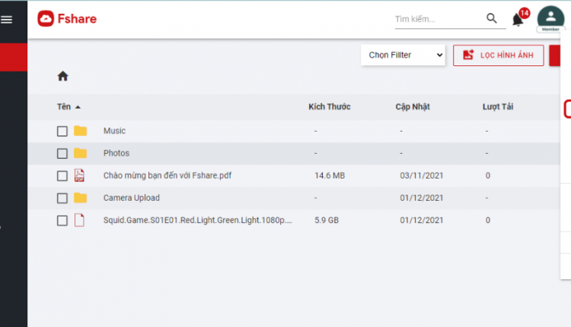This screenshot has height=327, width=571.
Task: Open Chào mừng bạn đến với Fshare.pdf
Action: click(x=167, y=176)
